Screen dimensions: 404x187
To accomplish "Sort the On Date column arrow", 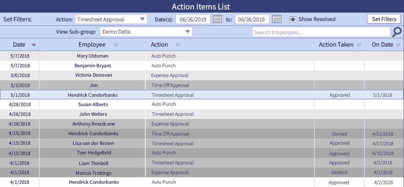I will (x=398, y=45).
